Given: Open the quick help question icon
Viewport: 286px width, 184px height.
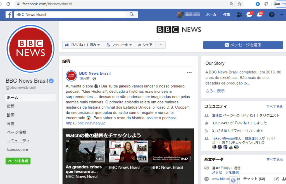Looking at the screenshot, I should click(271, 14).
